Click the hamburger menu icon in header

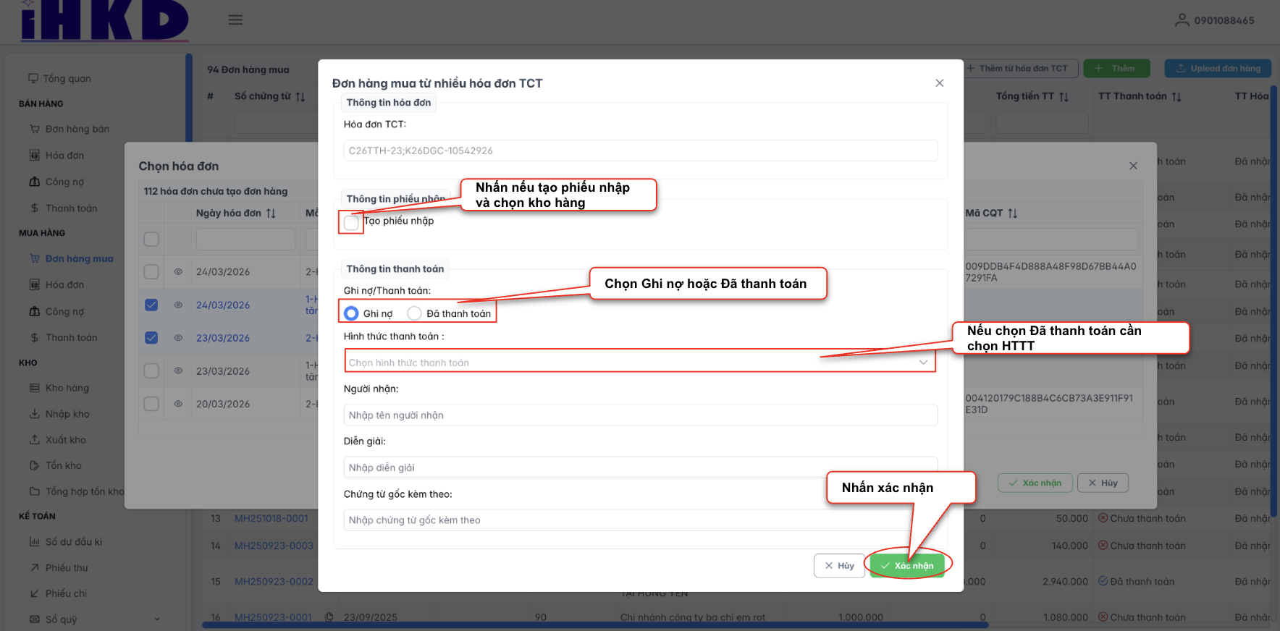(x=235, y=20)
